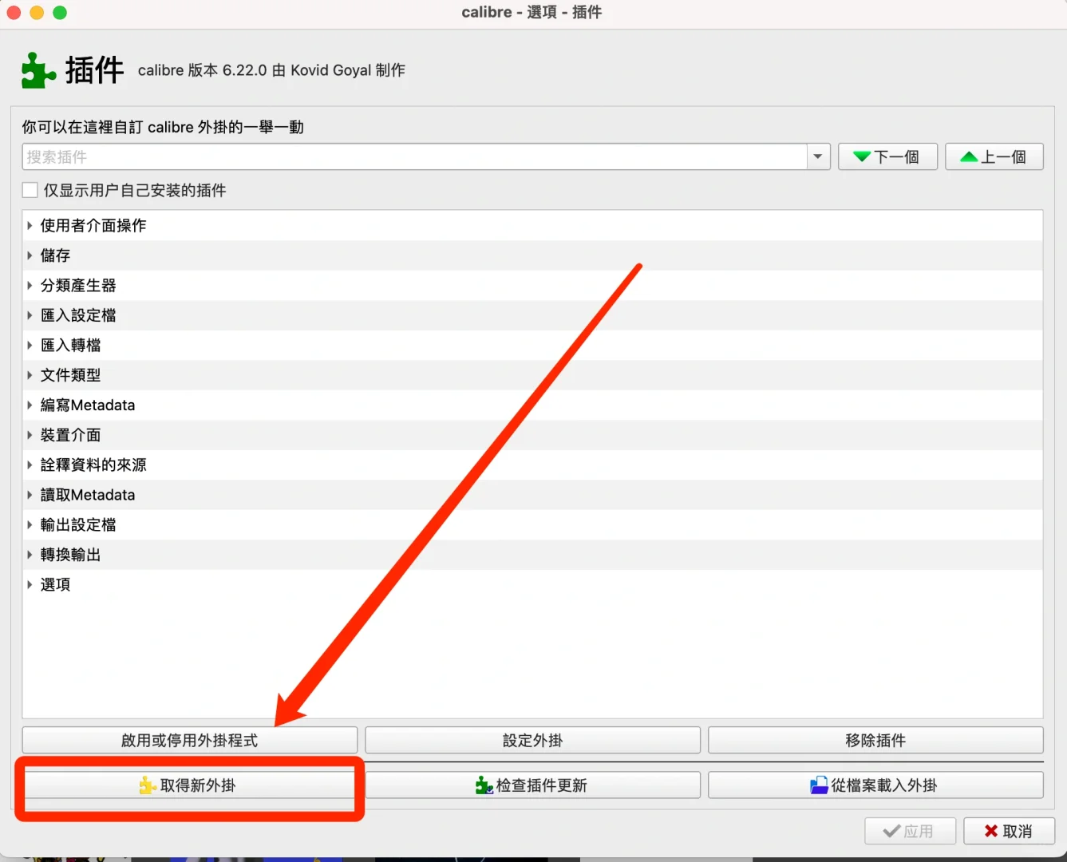Click the green down-arrow icon for 下一個
Screen dimensions: 1067x862
click(862, 157)
